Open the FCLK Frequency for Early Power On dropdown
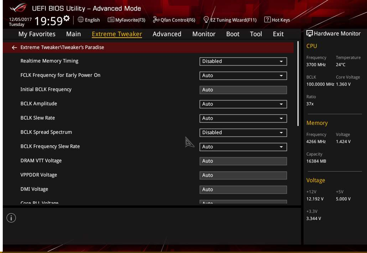Image resolution: width=367 pixels, height=253 pixels. (x=243, y=75)
